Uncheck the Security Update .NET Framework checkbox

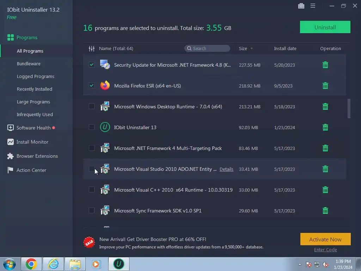click(x=92, y=65)
